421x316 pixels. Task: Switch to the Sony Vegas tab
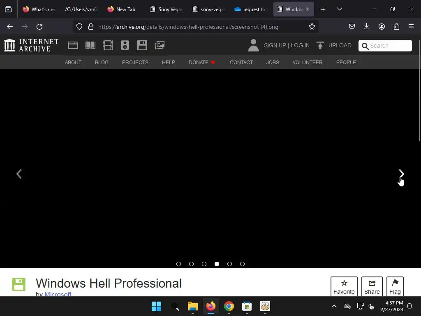pos(167,9)
